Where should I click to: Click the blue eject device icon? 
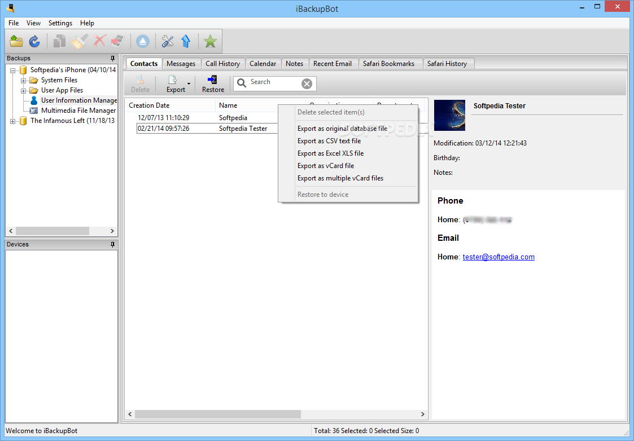click(143, 41)
